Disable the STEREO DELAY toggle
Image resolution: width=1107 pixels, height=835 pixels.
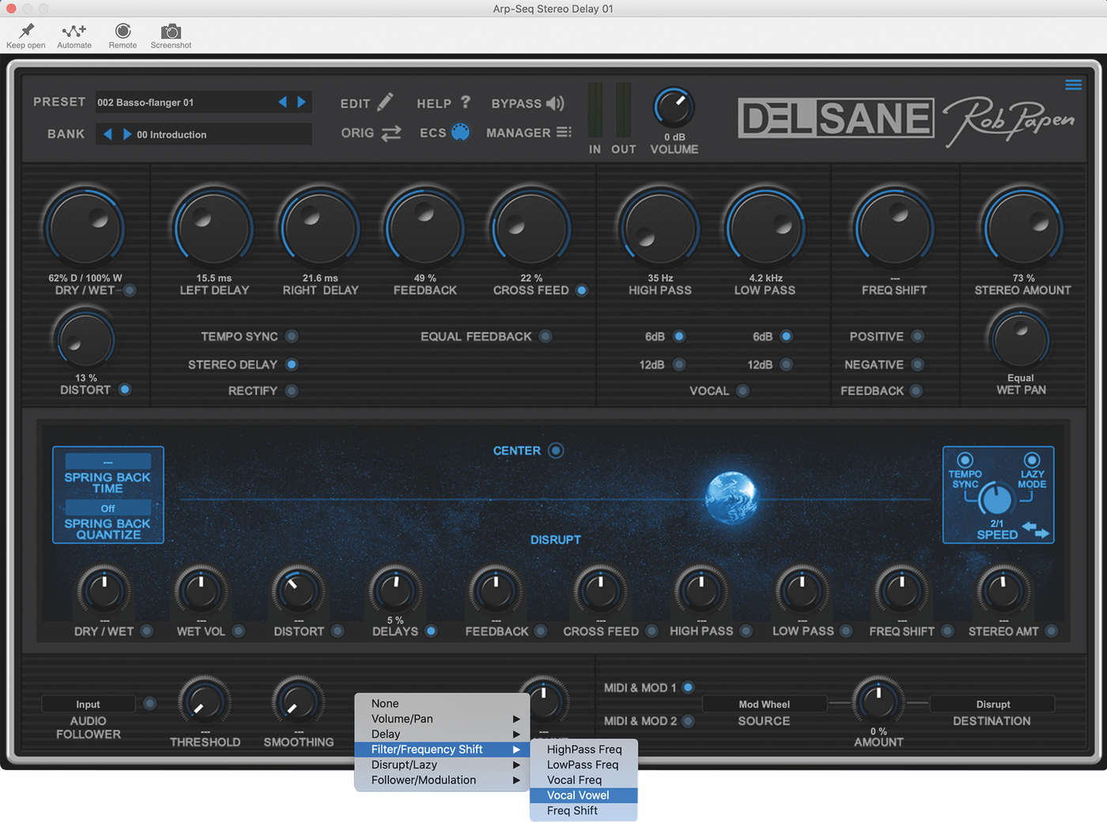(x=292, y=365)
